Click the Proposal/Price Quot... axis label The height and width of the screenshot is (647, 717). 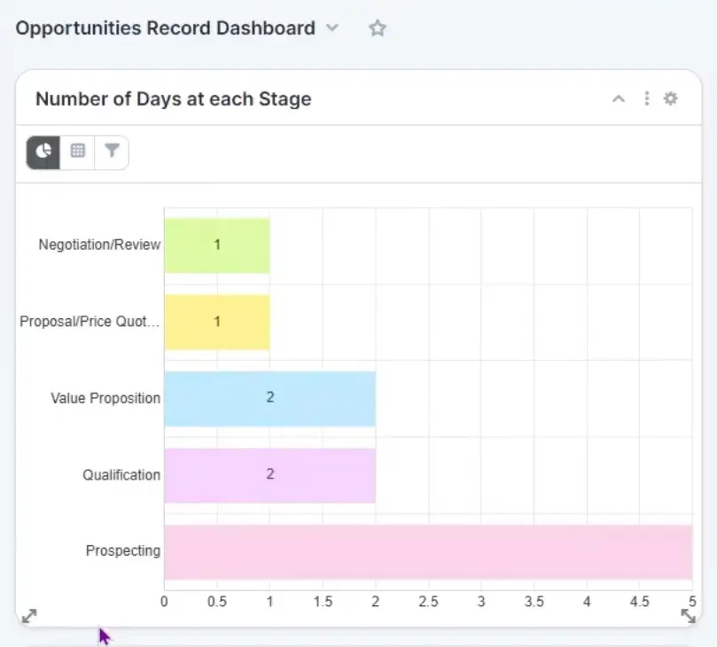[90, 322]
